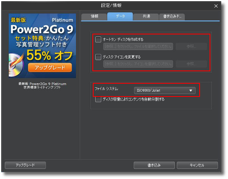Toggle ディスク アイコンを変更する checkbox

click(x=98, y=57)
